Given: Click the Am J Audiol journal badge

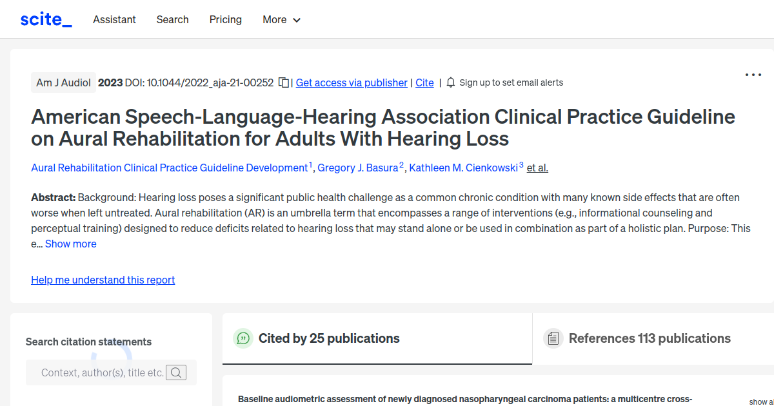Looking at the screenshot, I should [63, 82].
